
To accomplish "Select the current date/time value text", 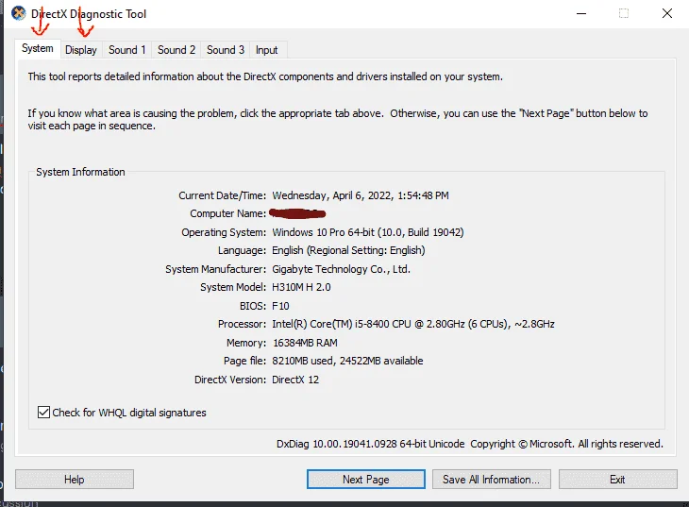I will tap(361, 195).
